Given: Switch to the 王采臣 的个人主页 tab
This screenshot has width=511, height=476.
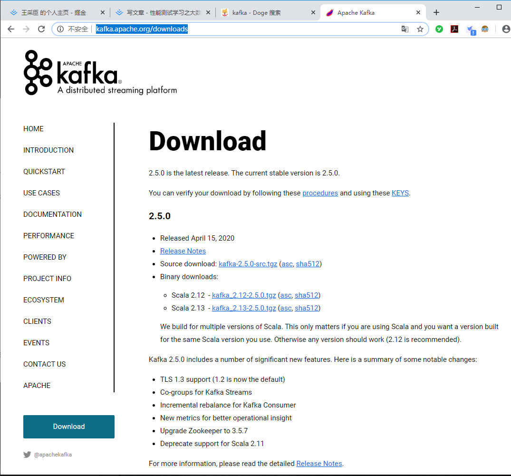Looking at the screenshot, I should (54, 12).
